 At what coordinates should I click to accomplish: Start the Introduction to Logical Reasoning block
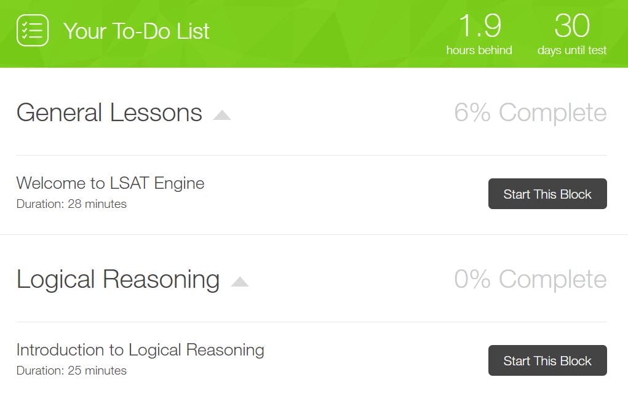[x=547, y=360]
